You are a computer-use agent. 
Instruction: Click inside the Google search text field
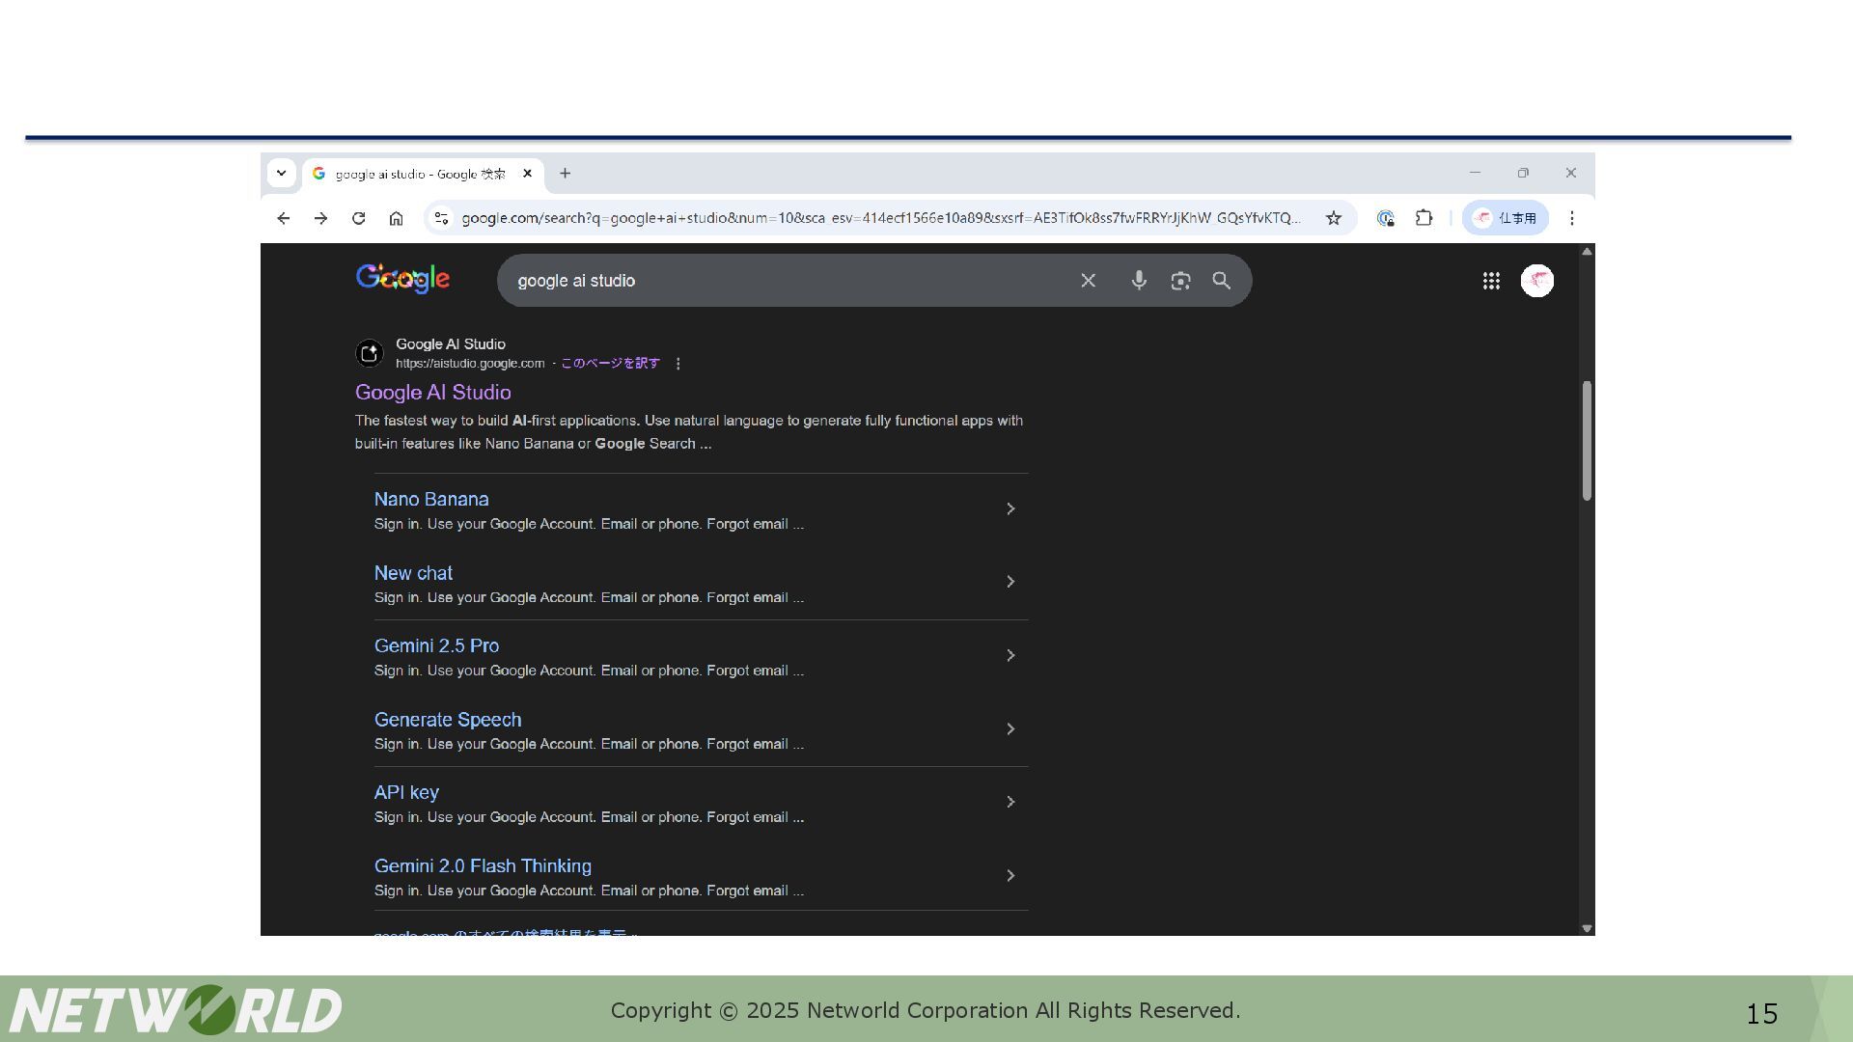[791, 281]
